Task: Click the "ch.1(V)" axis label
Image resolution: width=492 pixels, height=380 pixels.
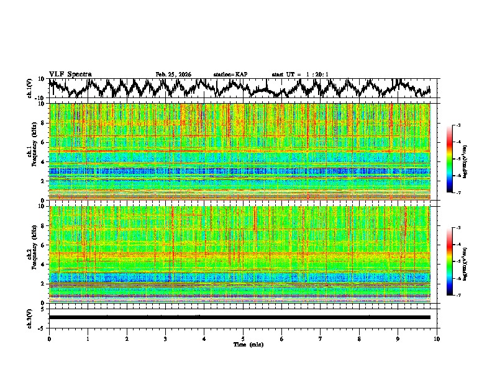Action: pos(30,88)
